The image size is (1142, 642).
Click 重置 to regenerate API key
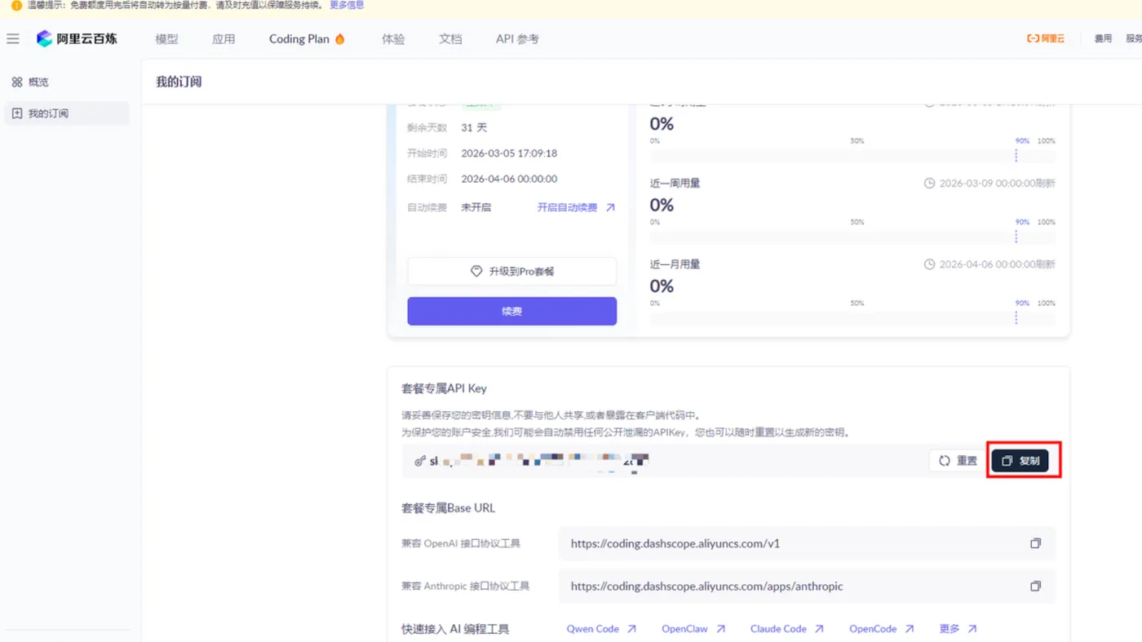coord(958,461)
